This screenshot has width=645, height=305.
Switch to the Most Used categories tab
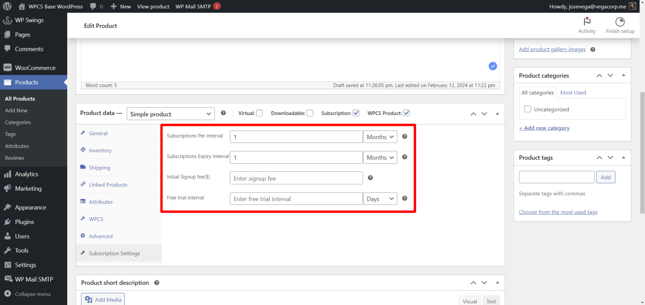573,92
